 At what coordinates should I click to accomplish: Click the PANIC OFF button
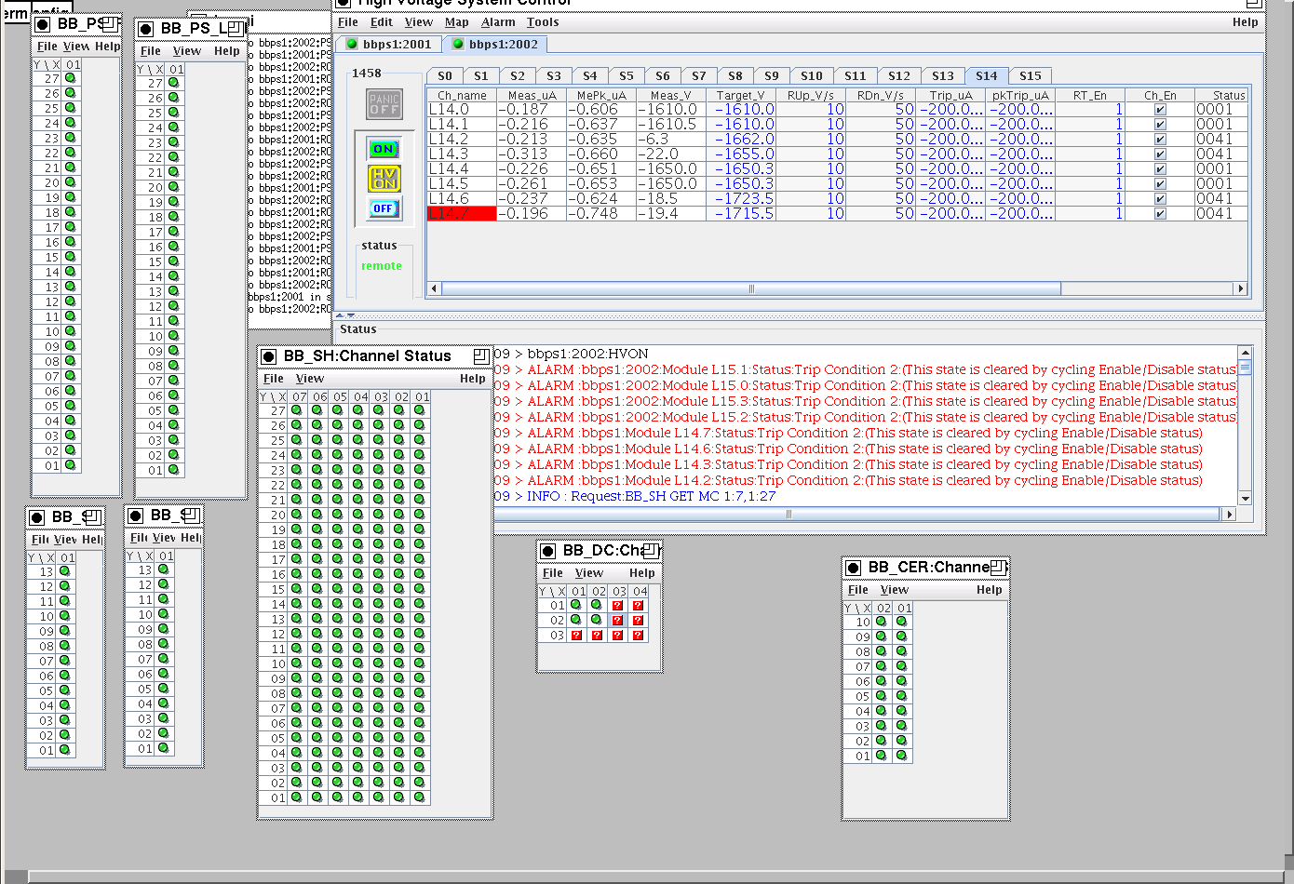384,103
